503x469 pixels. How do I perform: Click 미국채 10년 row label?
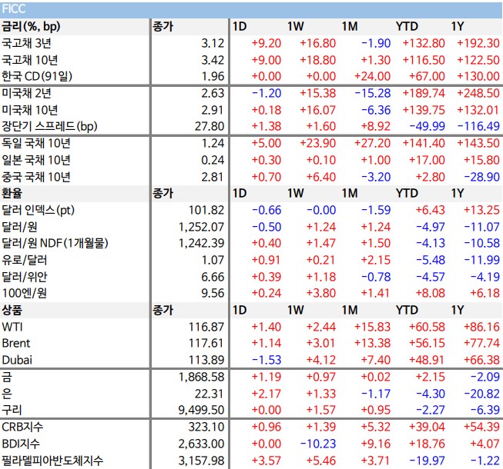point(29,110)
